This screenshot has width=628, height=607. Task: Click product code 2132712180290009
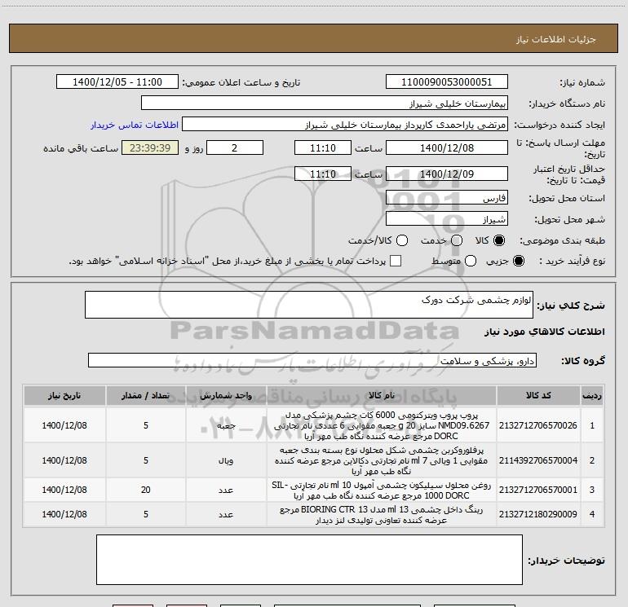(538, 514)
